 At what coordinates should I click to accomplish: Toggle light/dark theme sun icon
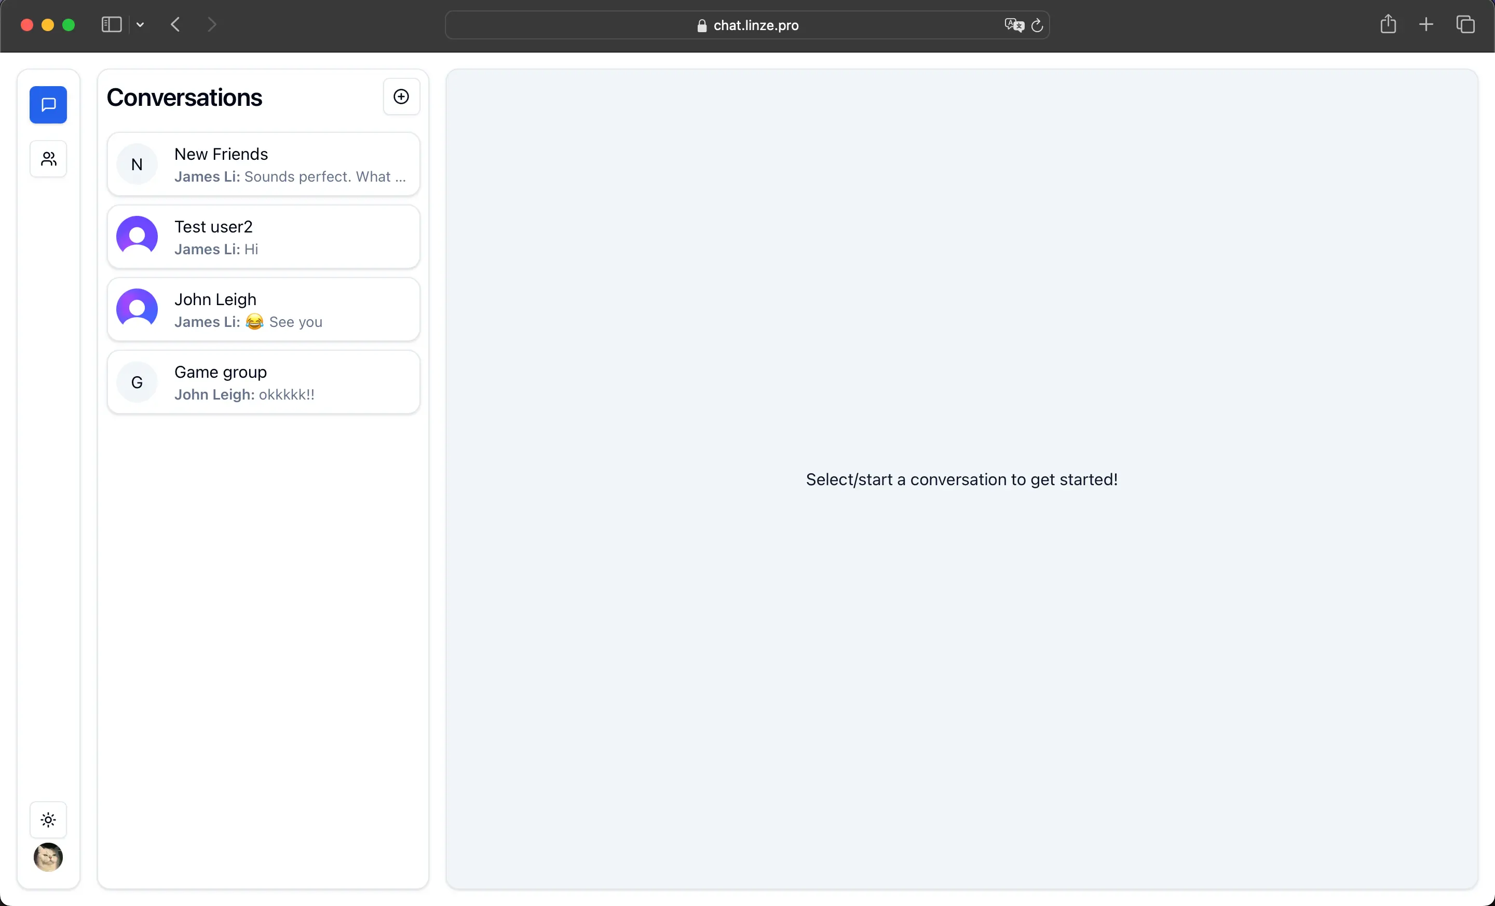[48, 820]
